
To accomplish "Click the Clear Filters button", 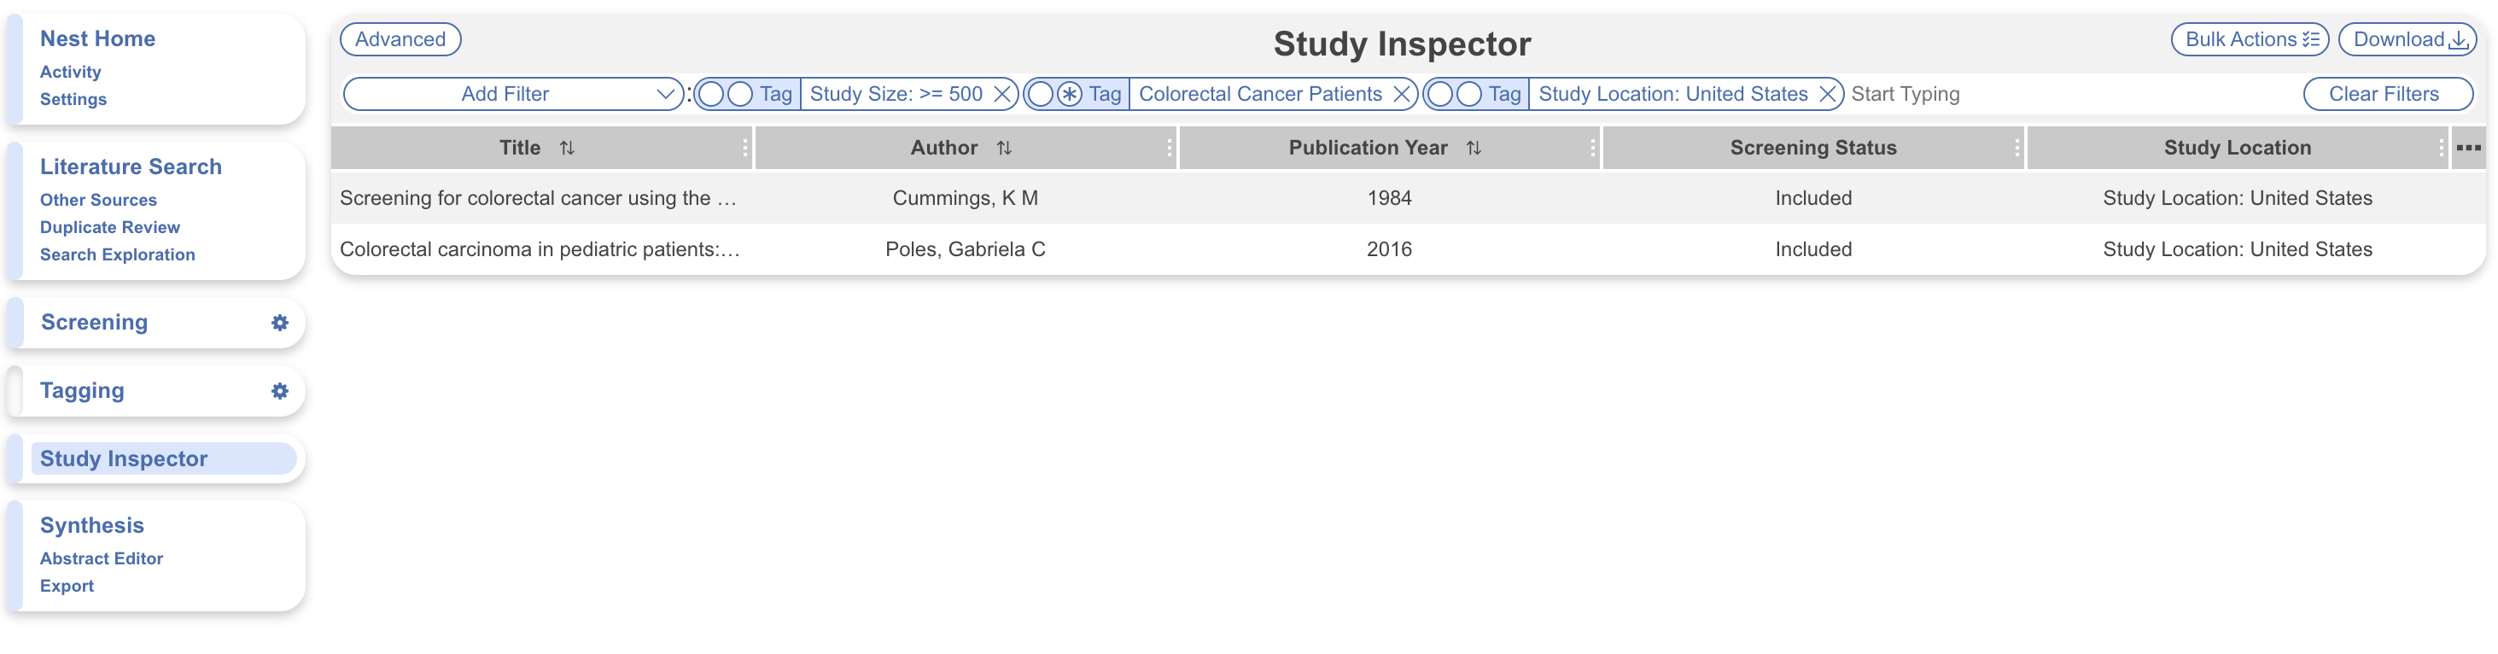I will coord(2386,94).
